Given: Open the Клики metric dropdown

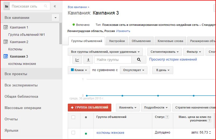Looking at the screenshot, I should [x=79, y=70].
